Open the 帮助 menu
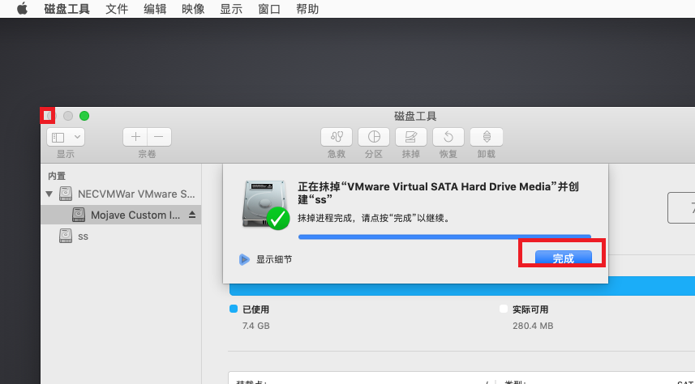 307,9
